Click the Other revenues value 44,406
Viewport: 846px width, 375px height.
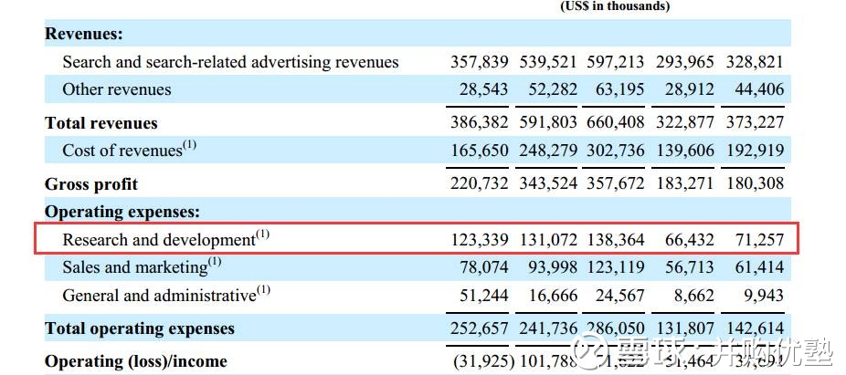759,89
